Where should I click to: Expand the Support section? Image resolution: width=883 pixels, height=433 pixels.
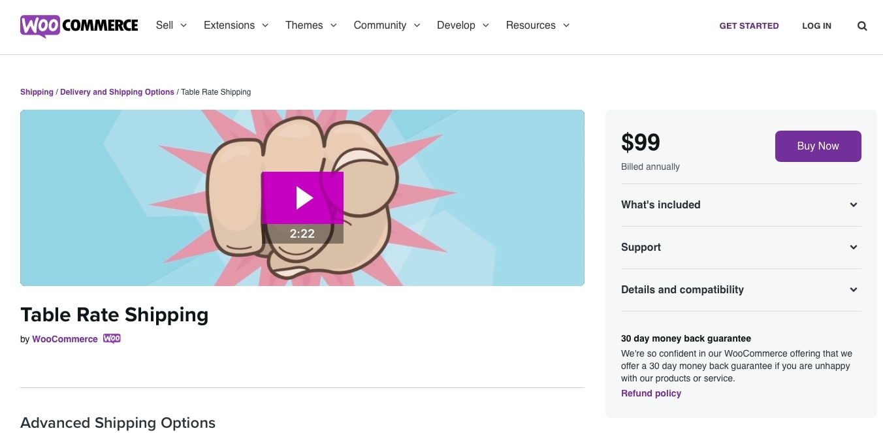[741, 248]
